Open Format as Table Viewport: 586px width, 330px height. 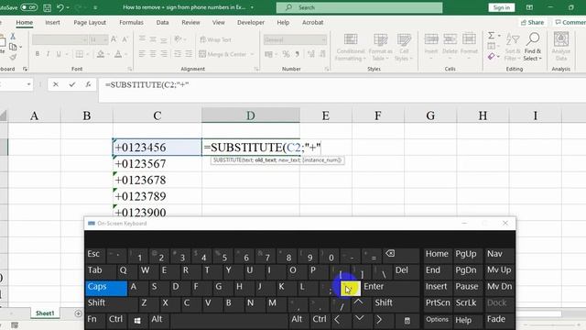click(x=381, y=47)
